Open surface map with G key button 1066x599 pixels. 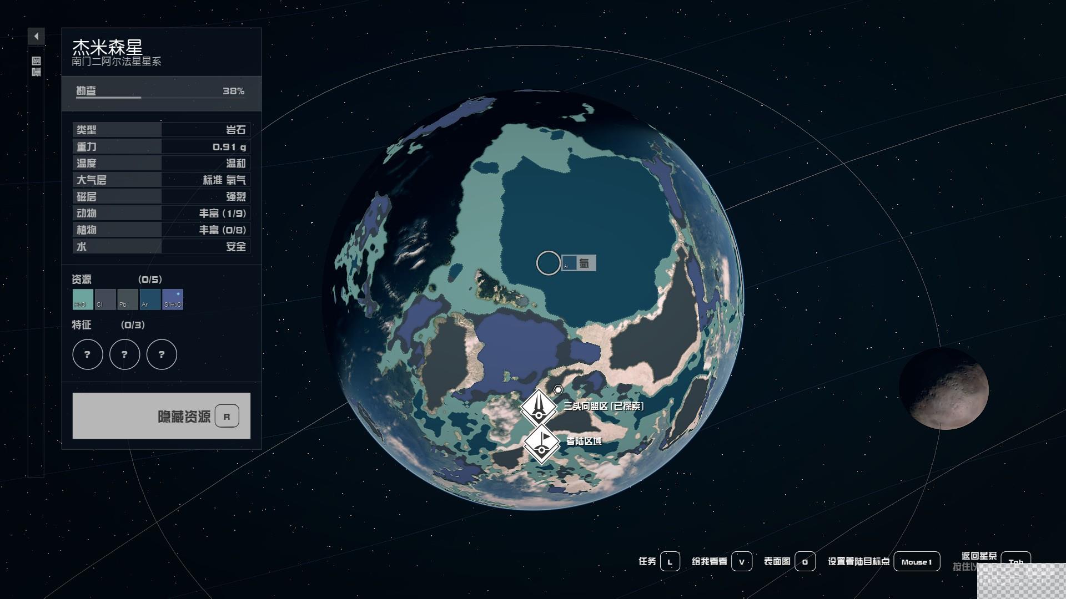[x=805, y=562]
